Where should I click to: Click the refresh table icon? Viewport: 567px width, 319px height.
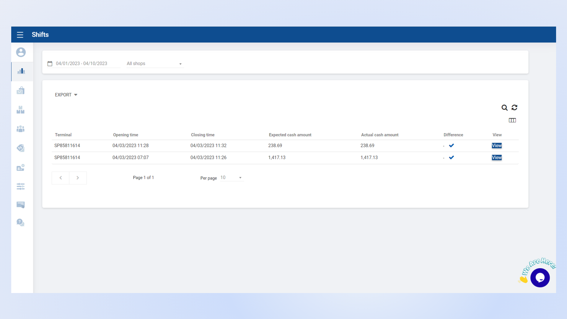pos(514,108)
